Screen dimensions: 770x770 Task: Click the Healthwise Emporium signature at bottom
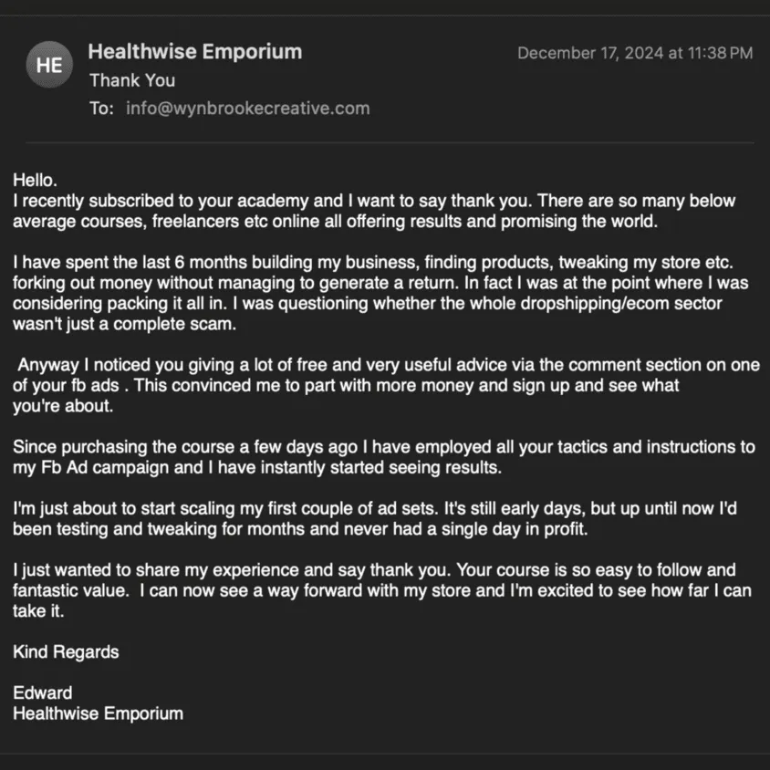click(98, 713)
